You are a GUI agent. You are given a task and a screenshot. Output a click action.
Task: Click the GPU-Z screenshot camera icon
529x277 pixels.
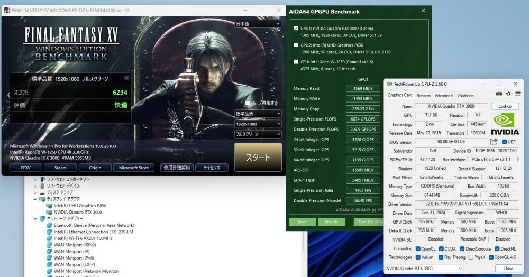pyautogui.click(x=499, y=94)
